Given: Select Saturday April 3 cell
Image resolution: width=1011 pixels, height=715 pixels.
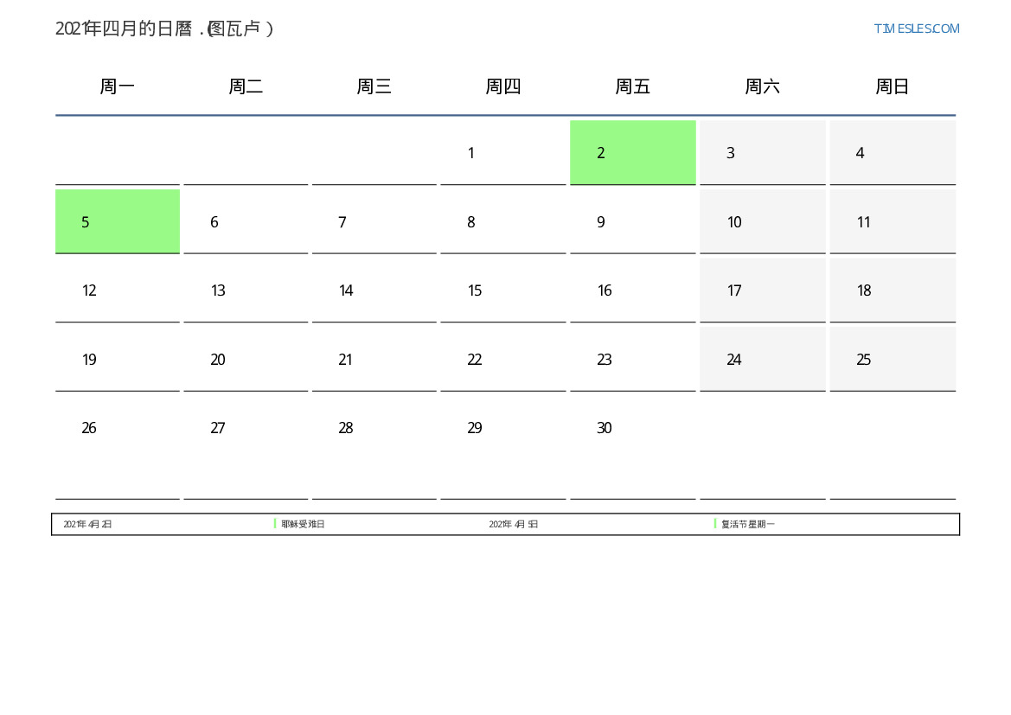Looking at the screenshot, I should (x=762, y=152).
